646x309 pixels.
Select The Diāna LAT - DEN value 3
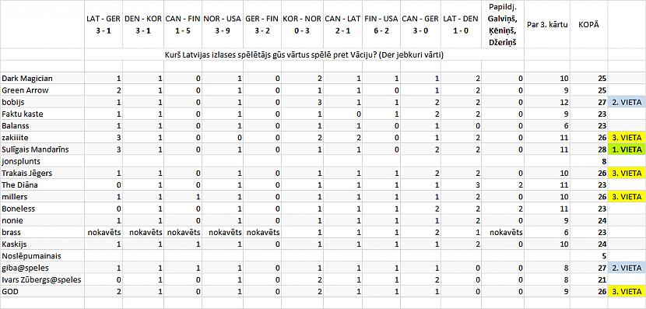[461, 185]
